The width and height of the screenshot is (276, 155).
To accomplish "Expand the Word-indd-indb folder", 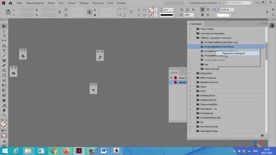I will tap(190, 69).
